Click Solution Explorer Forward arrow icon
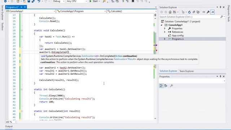 (166, 12)
